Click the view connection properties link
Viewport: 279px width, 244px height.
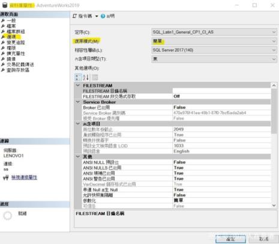[x=24, y=177]
